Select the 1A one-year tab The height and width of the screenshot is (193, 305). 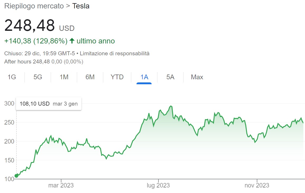click(144, 77)
